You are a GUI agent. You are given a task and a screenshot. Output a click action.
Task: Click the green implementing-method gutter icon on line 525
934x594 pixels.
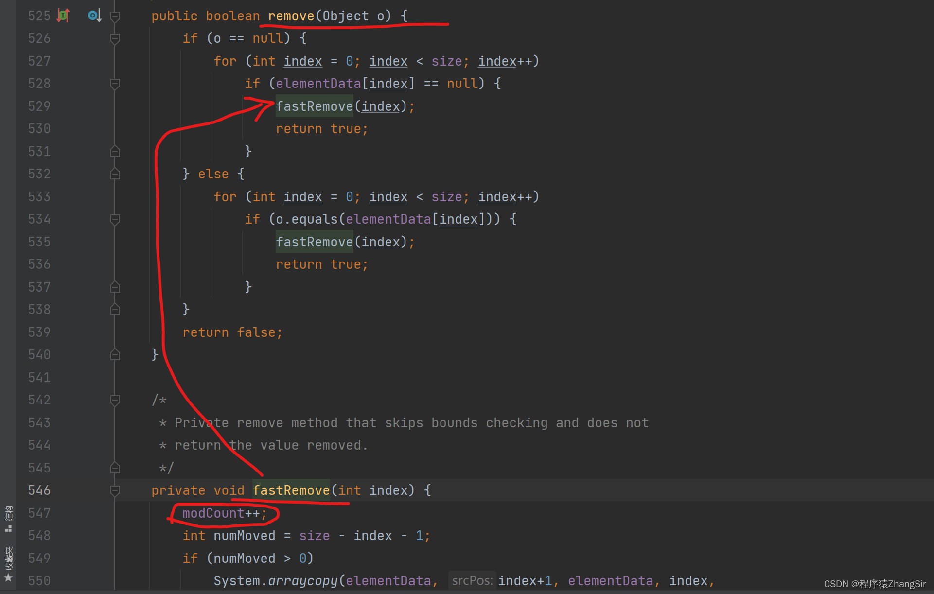tap(63, 15)
